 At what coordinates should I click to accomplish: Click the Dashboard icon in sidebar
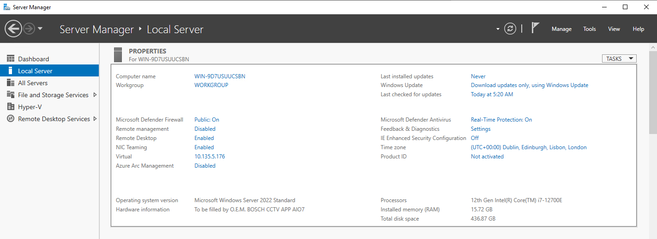point(11,59)
